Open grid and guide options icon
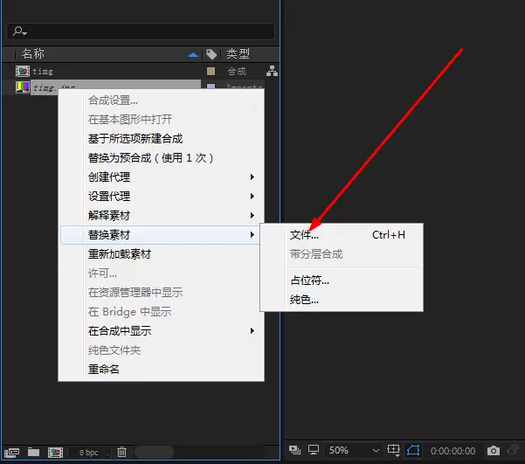 394,450
